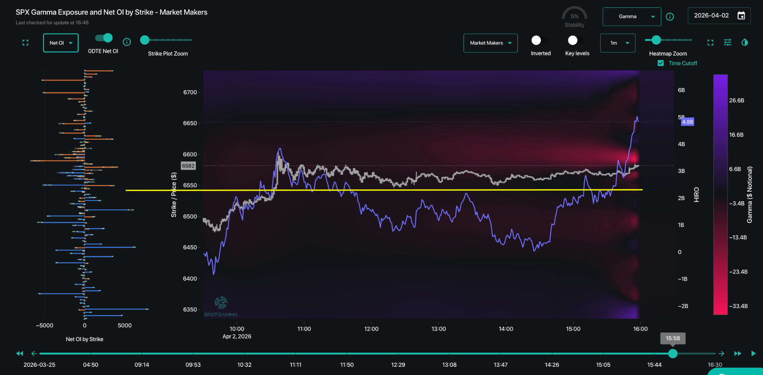Skip back with the rewind double-arrow

(x=20, y=353)
